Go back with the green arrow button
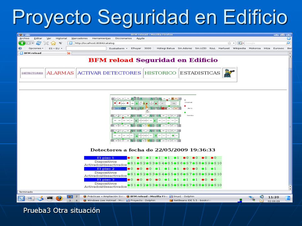302x226 pixels. (x=22, y=43)
